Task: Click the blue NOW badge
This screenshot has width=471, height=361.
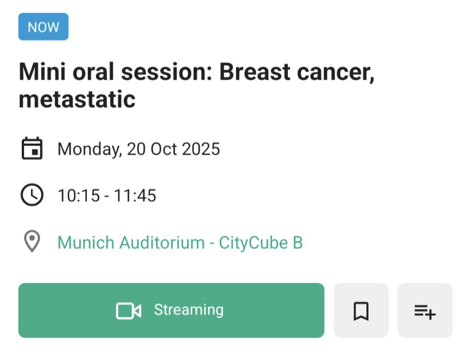Action: [44, 27]
